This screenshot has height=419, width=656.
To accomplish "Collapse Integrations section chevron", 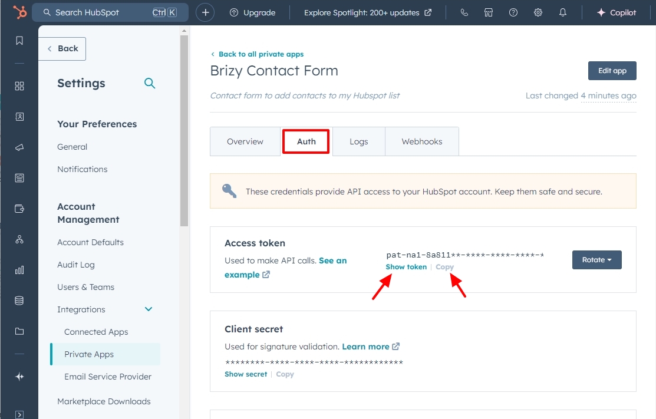I will coord(149,309).
